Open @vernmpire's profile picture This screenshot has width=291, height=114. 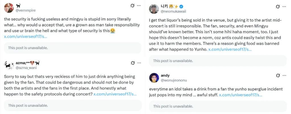pos(9,8)
